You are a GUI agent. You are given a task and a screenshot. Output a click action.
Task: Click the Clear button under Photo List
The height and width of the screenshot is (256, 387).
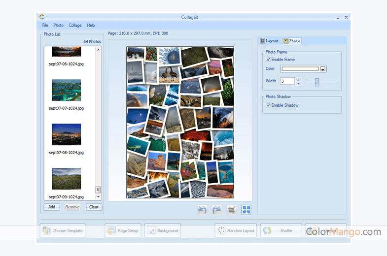coord(94,207)
